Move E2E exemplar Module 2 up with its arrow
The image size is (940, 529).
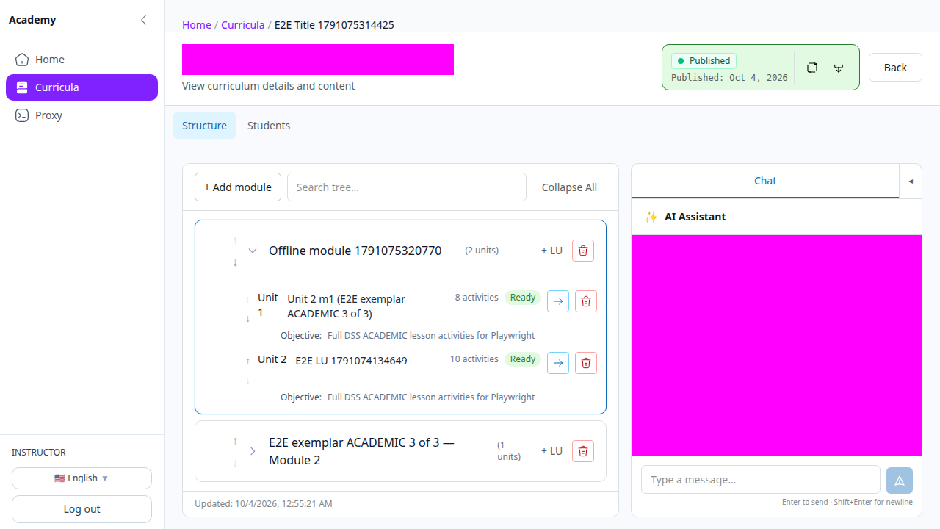pyautogui.click(x=235, y=441)
